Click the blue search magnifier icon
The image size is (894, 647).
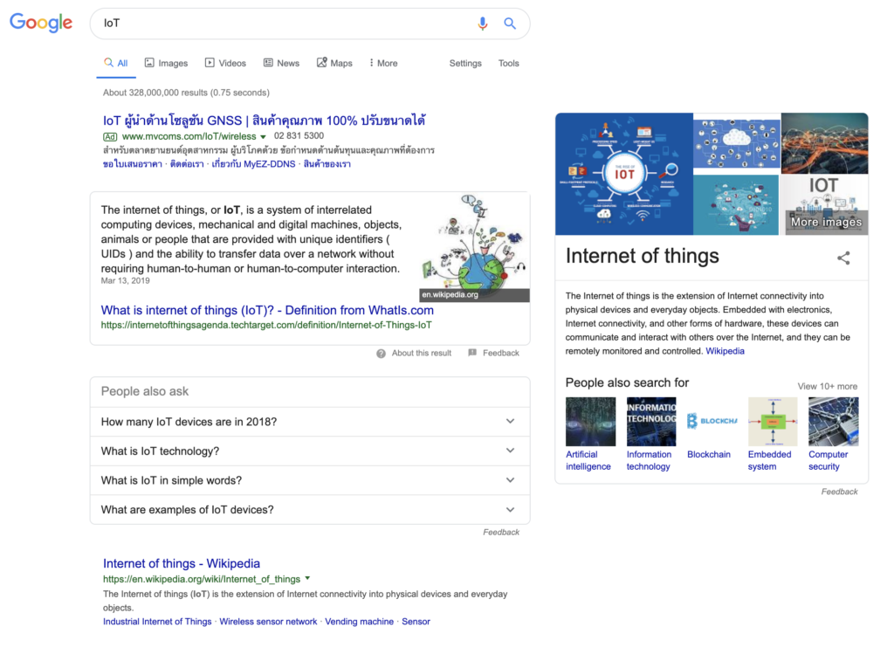point(510,24)
